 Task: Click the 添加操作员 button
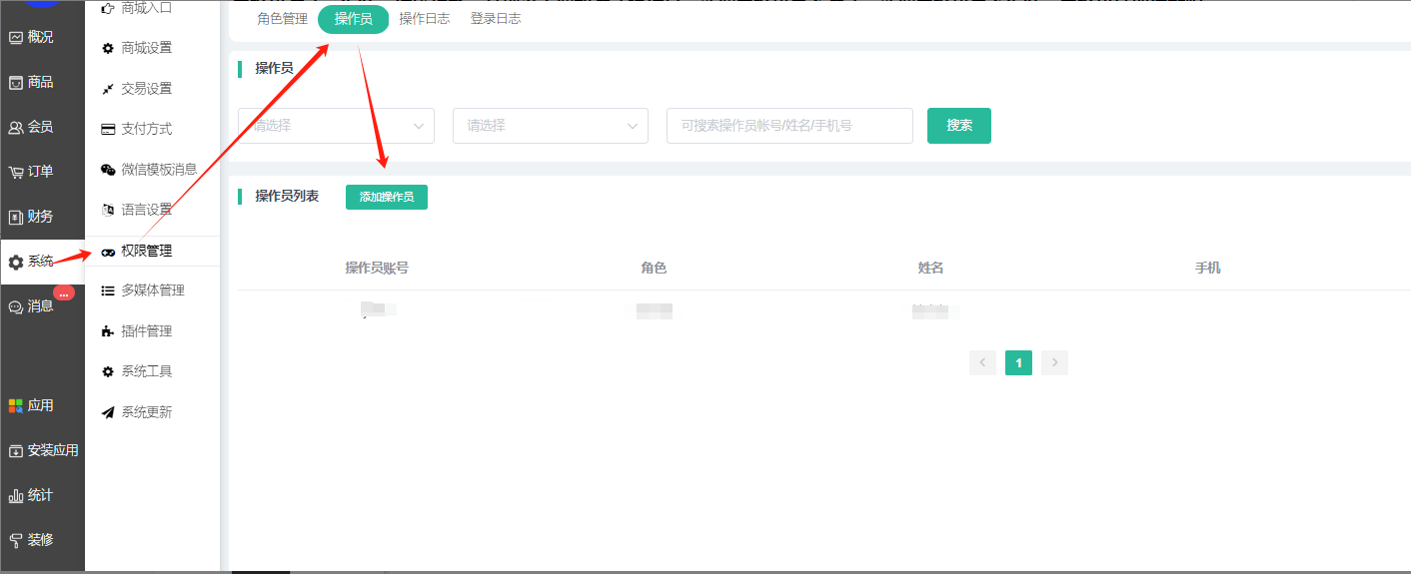click(x=386, y=197)
